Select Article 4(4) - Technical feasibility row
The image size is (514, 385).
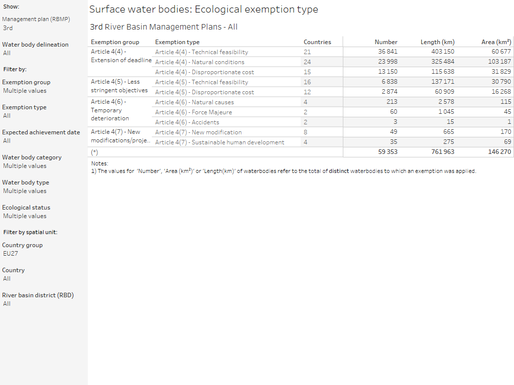tap(202, 52)
